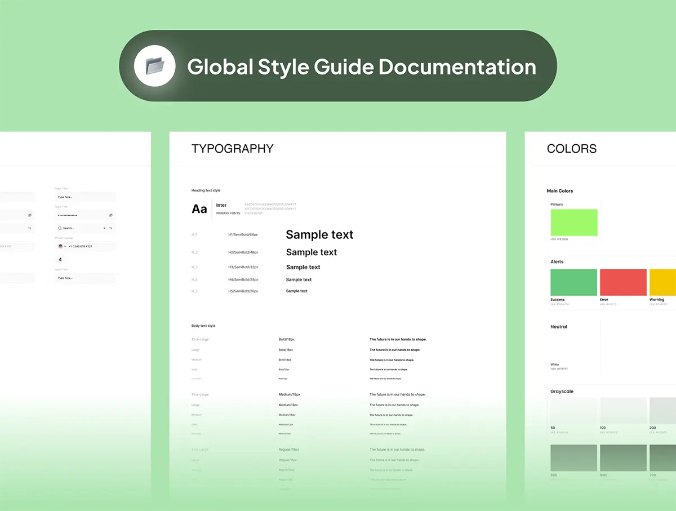Click the sort arrows icon in the cut-off left field
Screen dimensions: 676x511
30,228
